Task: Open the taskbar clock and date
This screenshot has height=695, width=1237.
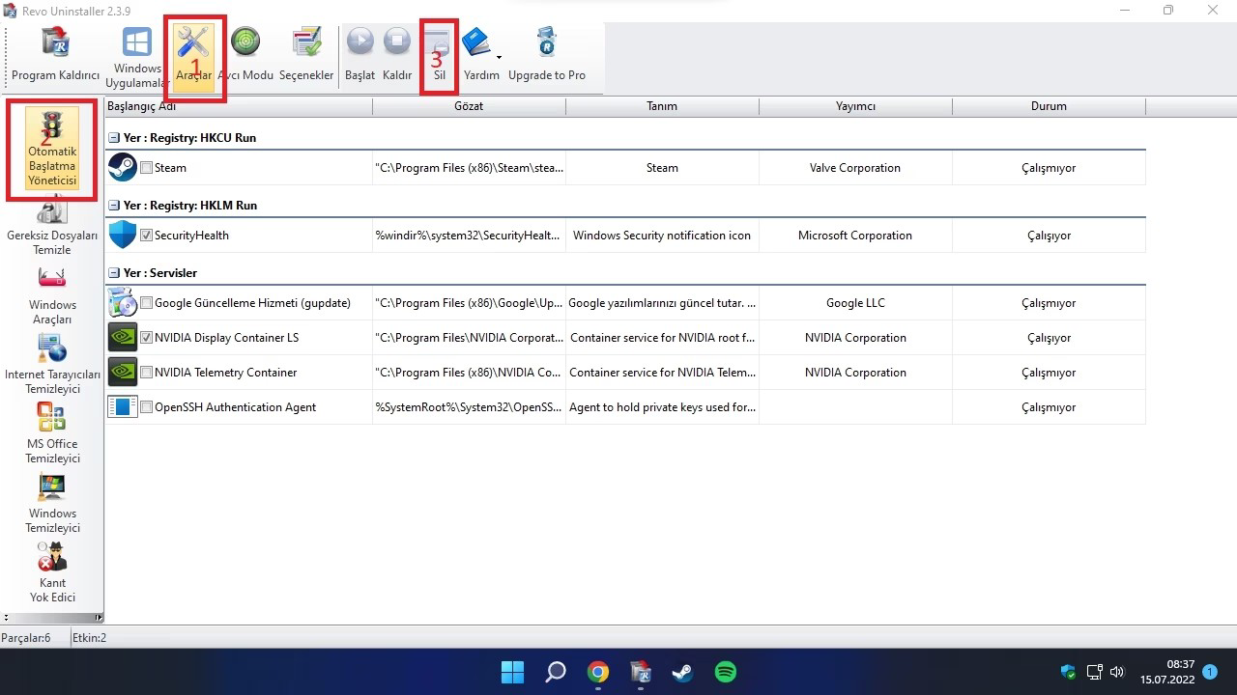Action: [x=1167, y=672]
